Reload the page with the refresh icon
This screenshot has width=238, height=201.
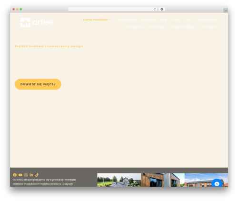click(155, 9)
